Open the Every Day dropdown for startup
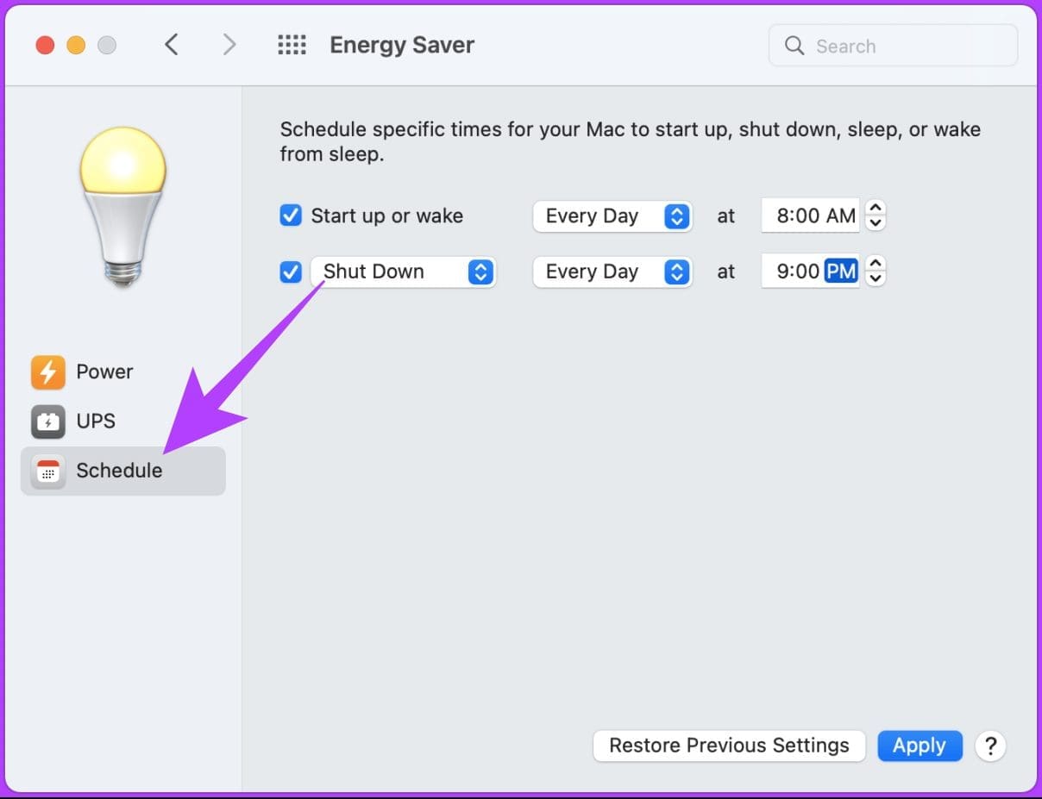The image size is (1042, 799). (612, 216)
